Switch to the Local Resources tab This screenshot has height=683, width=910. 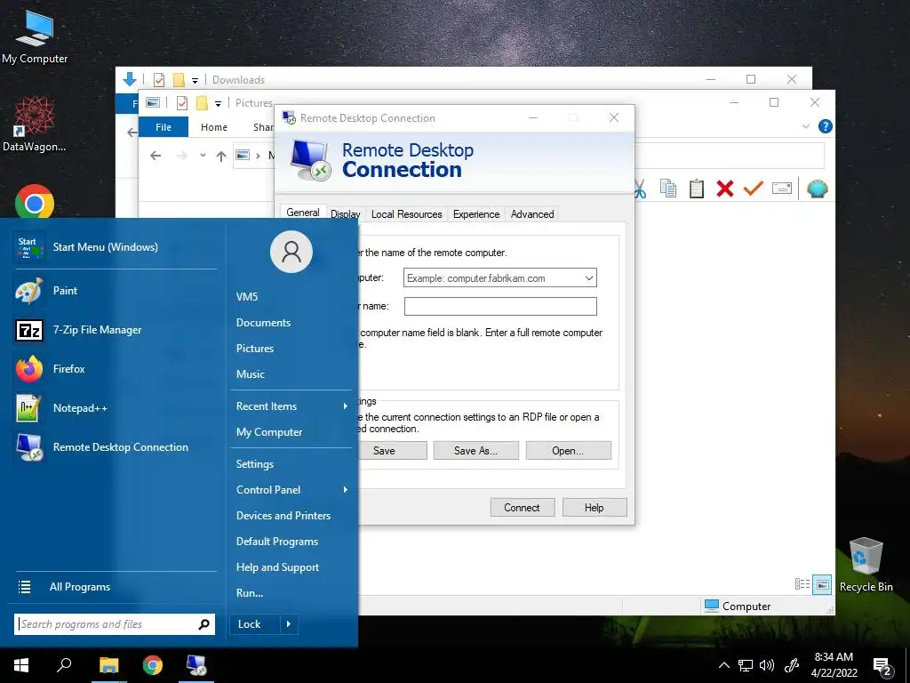coord(406,213)
